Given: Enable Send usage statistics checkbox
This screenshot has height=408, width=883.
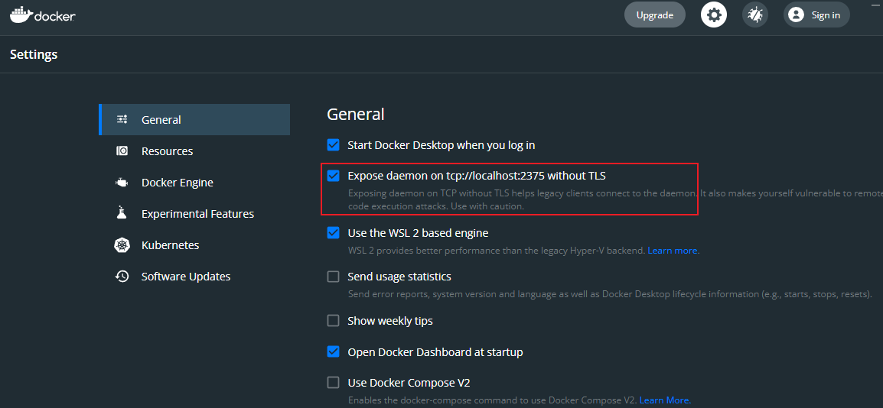Looking at the screenshot, I should click(334, 277).
